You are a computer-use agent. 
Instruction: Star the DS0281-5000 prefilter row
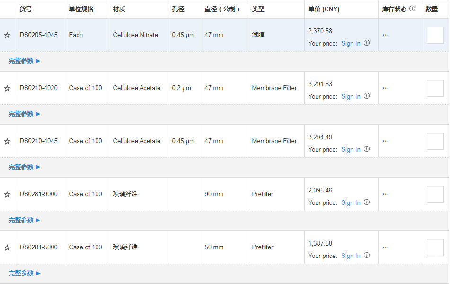(7, 247)
